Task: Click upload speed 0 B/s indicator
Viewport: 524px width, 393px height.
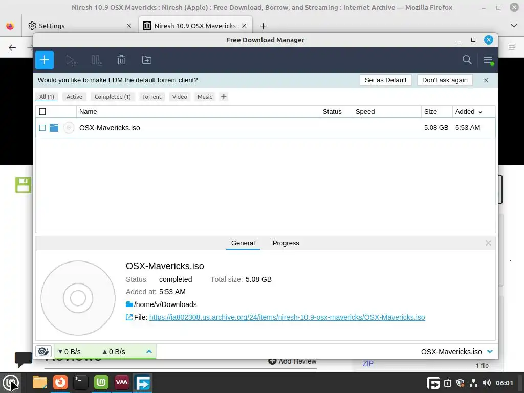Action: (x=114, y=352)
